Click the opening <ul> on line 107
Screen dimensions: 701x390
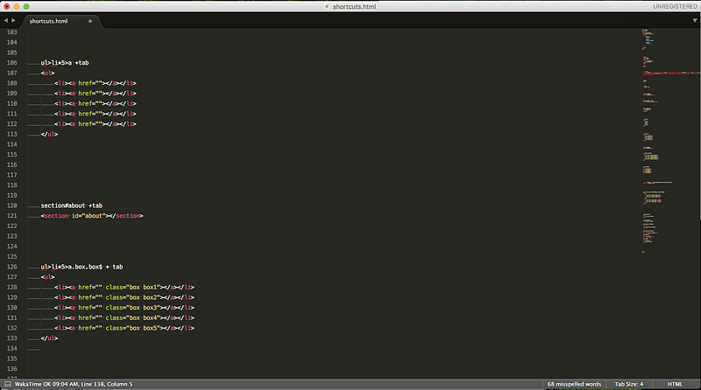[47, 73]
